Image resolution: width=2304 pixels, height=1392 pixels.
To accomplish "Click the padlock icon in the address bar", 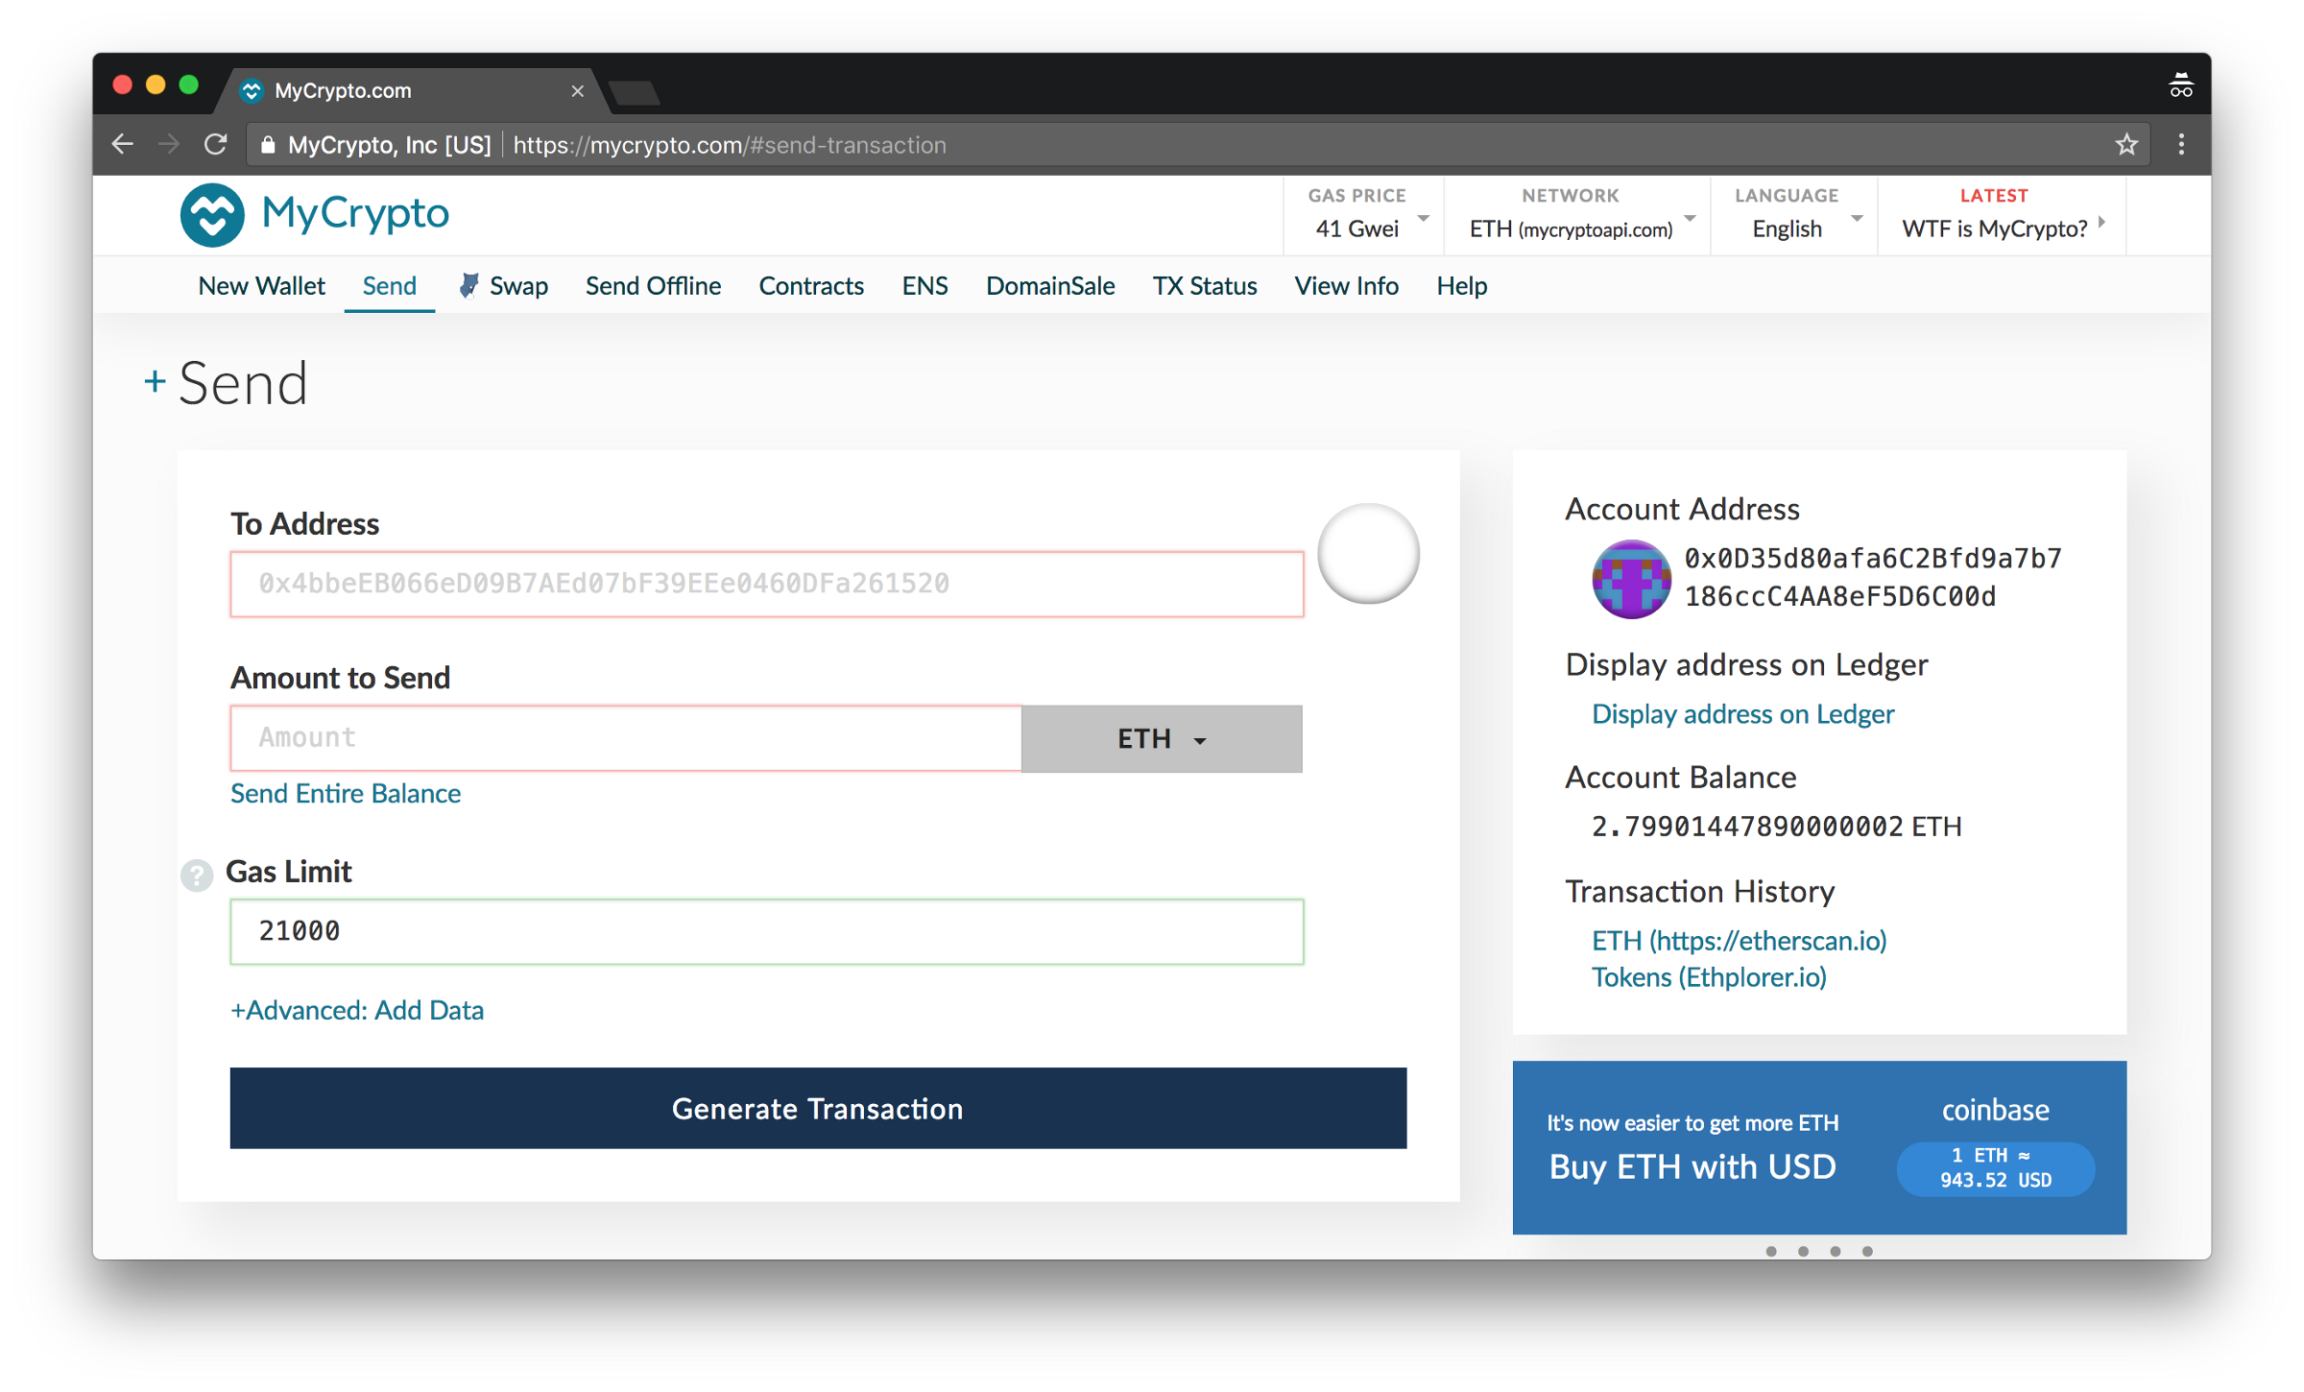I will click(268, 145).
